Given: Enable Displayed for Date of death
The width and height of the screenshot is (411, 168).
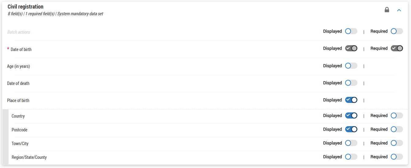Looking at the screenshot, I should click(x=351, y=83).
